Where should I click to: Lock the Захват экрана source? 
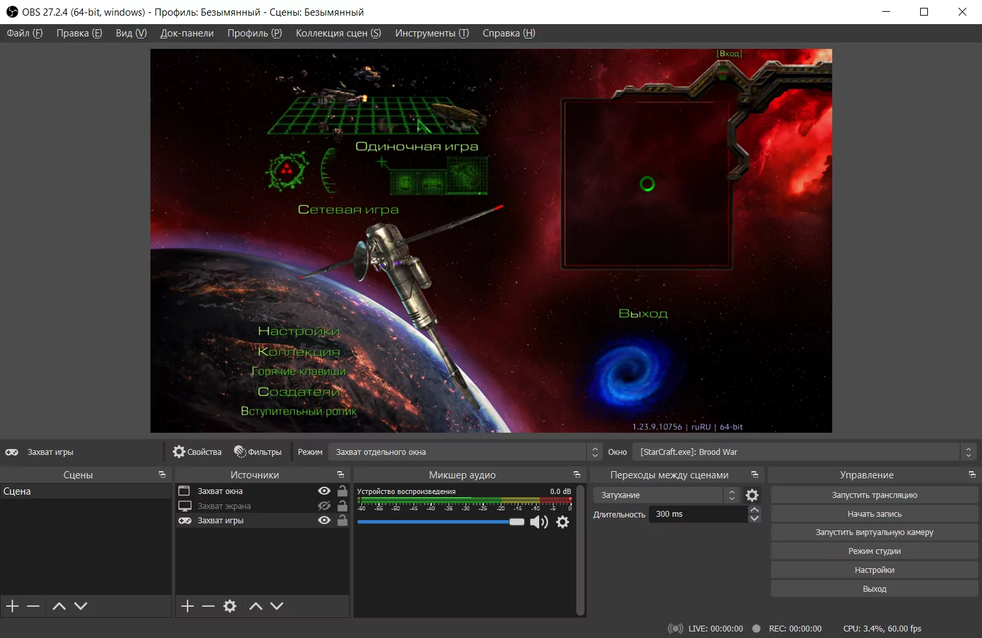[343, 506]
